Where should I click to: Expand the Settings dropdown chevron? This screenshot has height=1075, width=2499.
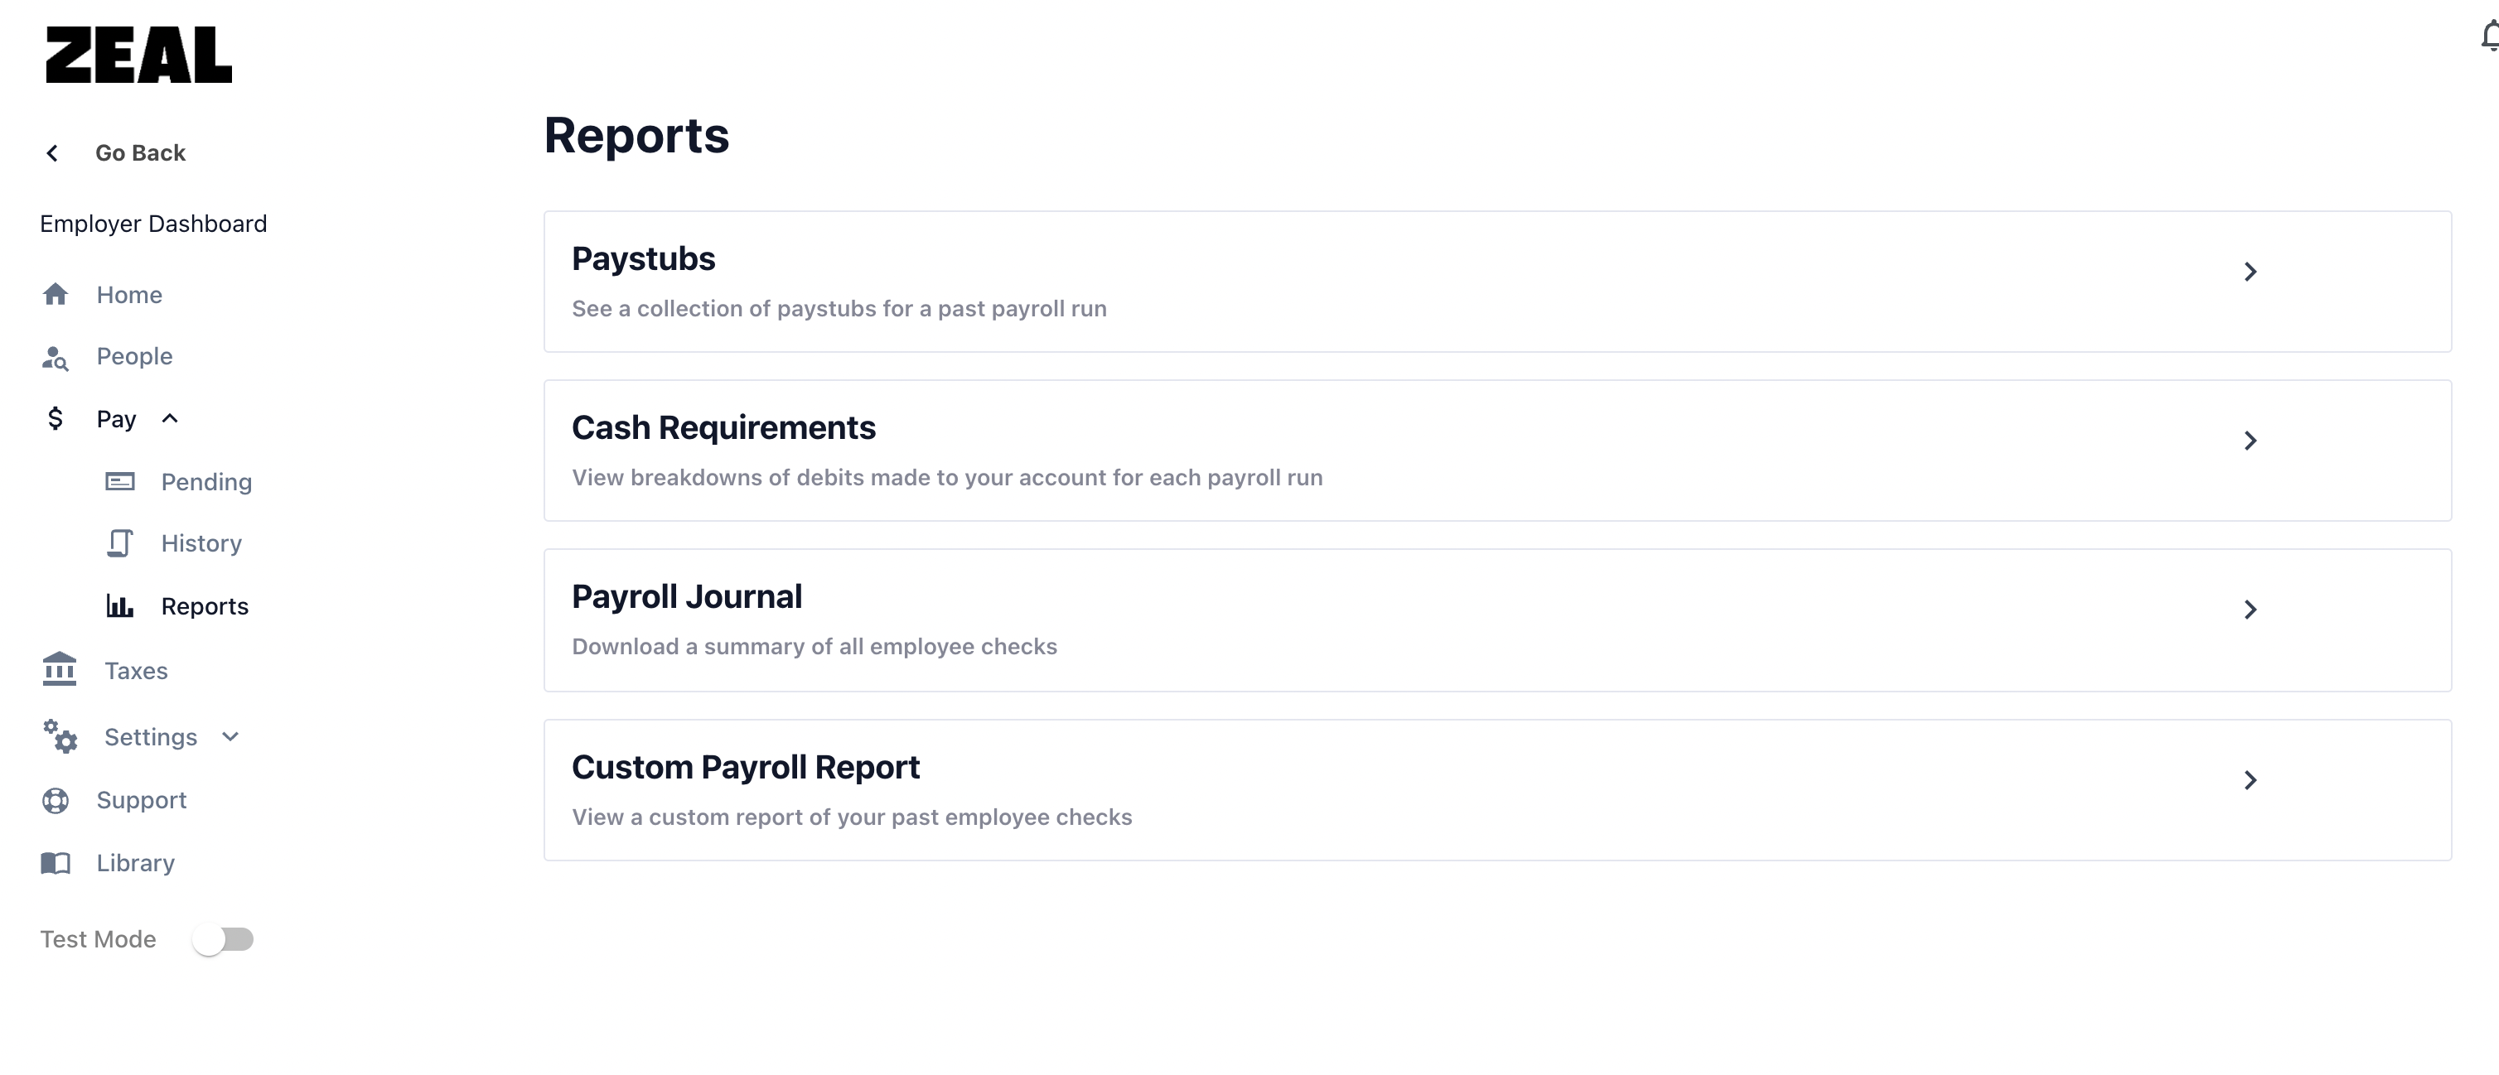click(x=230, y=737)
